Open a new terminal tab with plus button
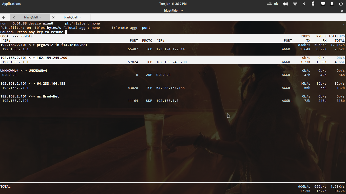The height and width of the screenshot is (194, 346). click(4, 17)
